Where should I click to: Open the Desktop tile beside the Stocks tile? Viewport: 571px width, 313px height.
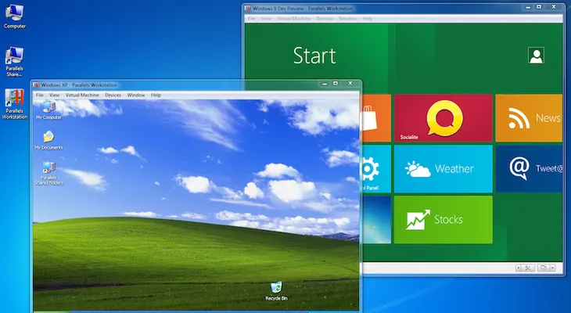375,220
